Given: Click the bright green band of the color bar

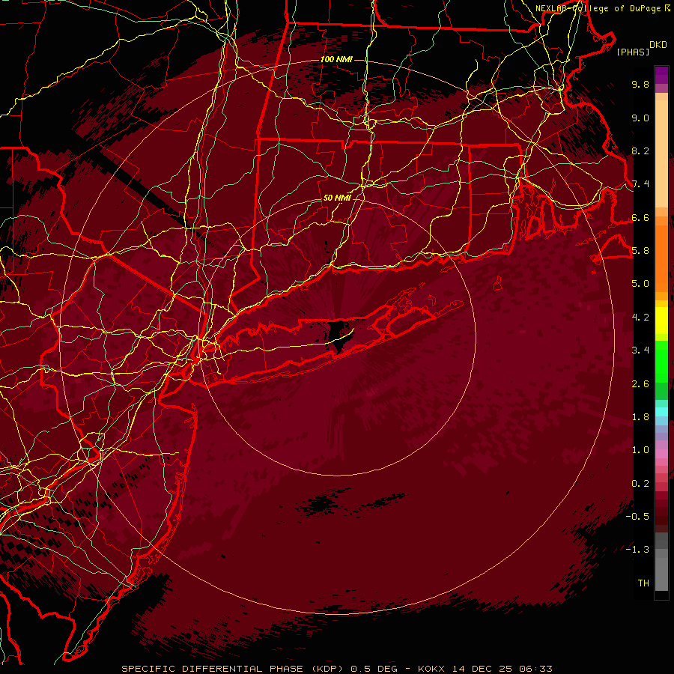Looking at the screenshot, I should click(661, 363).
